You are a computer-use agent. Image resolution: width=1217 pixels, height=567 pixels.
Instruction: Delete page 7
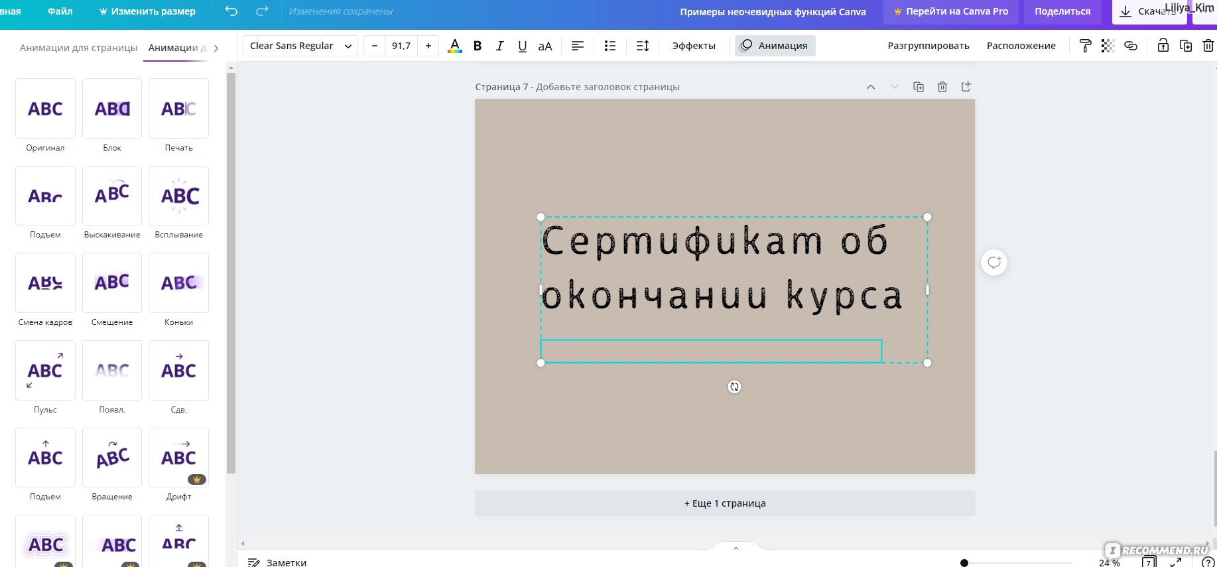click(942, 87)
